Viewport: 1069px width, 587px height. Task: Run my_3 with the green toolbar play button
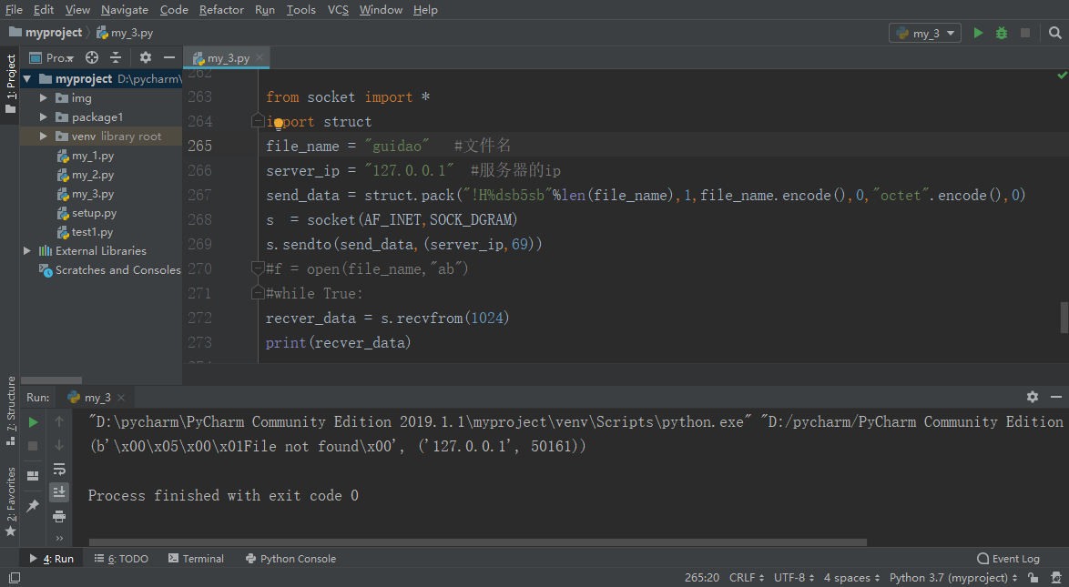(x=978, y=33)
